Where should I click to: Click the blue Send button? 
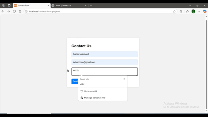coord(75,81)
